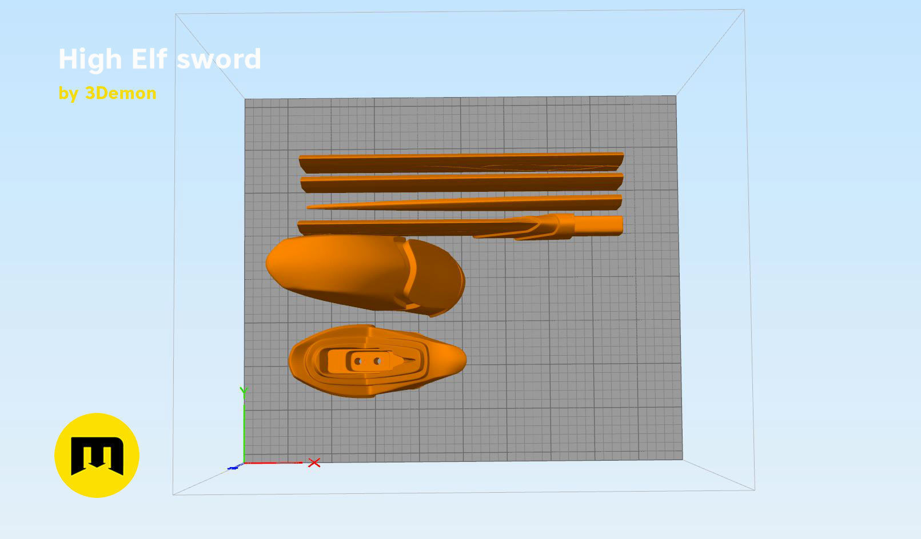921x539 pixels.
Task: Click the green Y axis label
Action: click(244, 391)
